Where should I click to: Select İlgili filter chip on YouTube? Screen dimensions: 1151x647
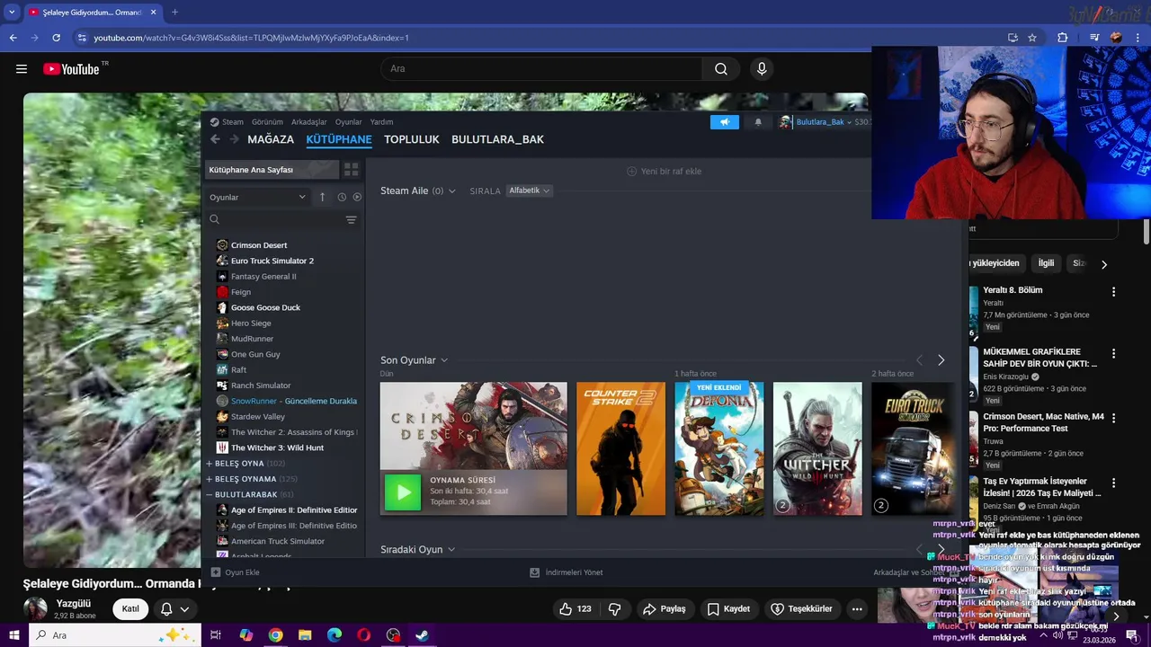[x=1046, y=263]
